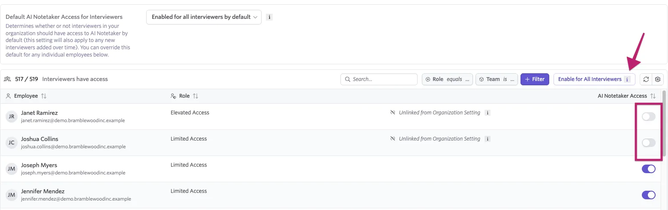Click the unlinked icon in Joshua Collins's row
The width and height of the screenshot is (668, 210).
point(392,139)
